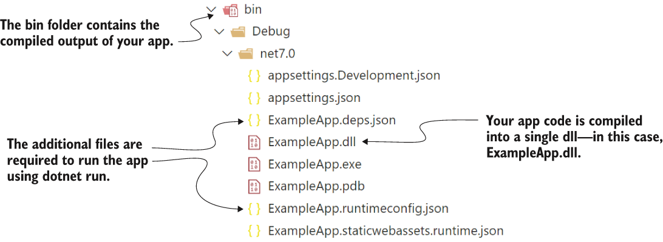The width and height of the screenshot is (663, 242).
Task: Click the ExampleApp.dll binary file icon
Action: (x=254, y=143)
